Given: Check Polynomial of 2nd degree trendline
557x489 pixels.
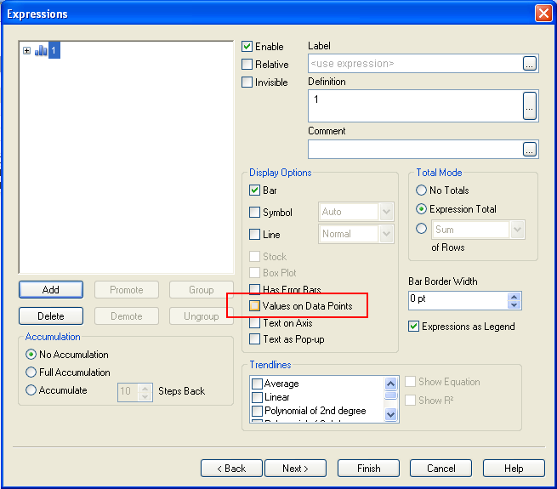Looking at the screenshot, I should pos(257,411).
